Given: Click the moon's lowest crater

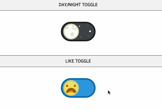Looking at the screenshot, I should click(72, 34).
